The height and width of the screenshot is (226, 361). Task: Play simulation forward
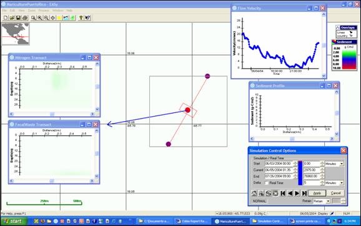pos(297,194)
